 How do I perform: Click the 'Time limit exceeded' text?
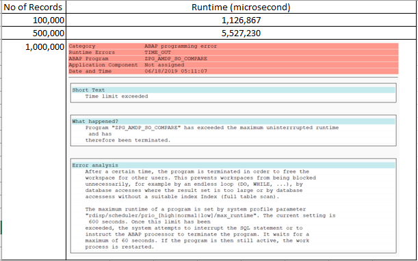tap(116, 96)
